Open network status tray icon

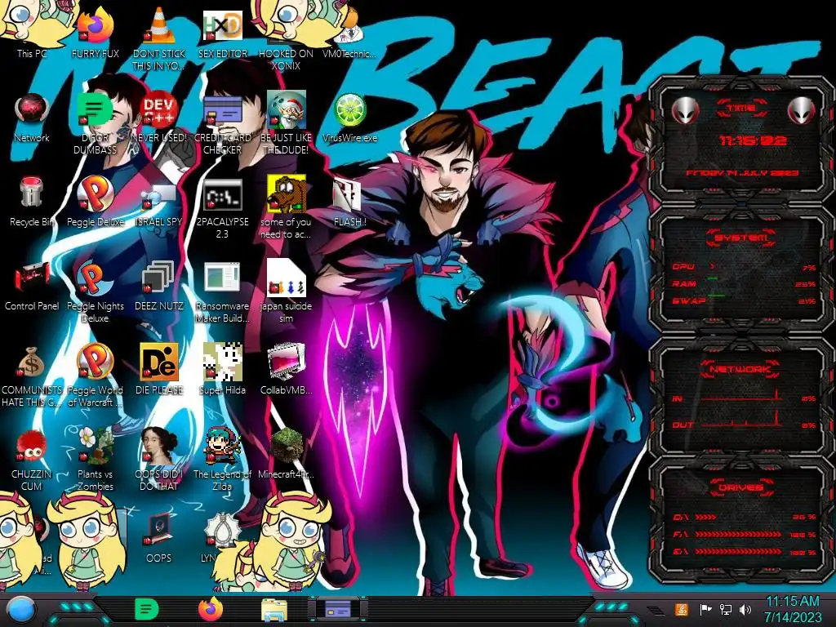click(726, 609)
